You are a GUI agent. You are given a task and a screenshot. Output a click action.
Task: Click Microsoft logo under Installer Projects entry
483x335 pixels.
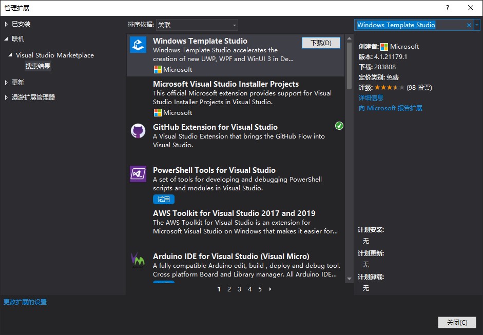(x=158, y=113)
